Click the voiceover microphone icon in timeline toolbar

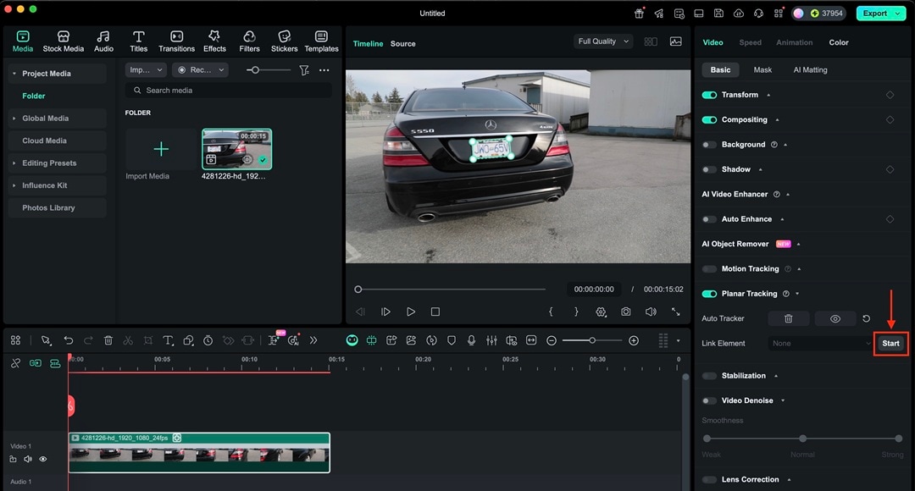point(471,340)
